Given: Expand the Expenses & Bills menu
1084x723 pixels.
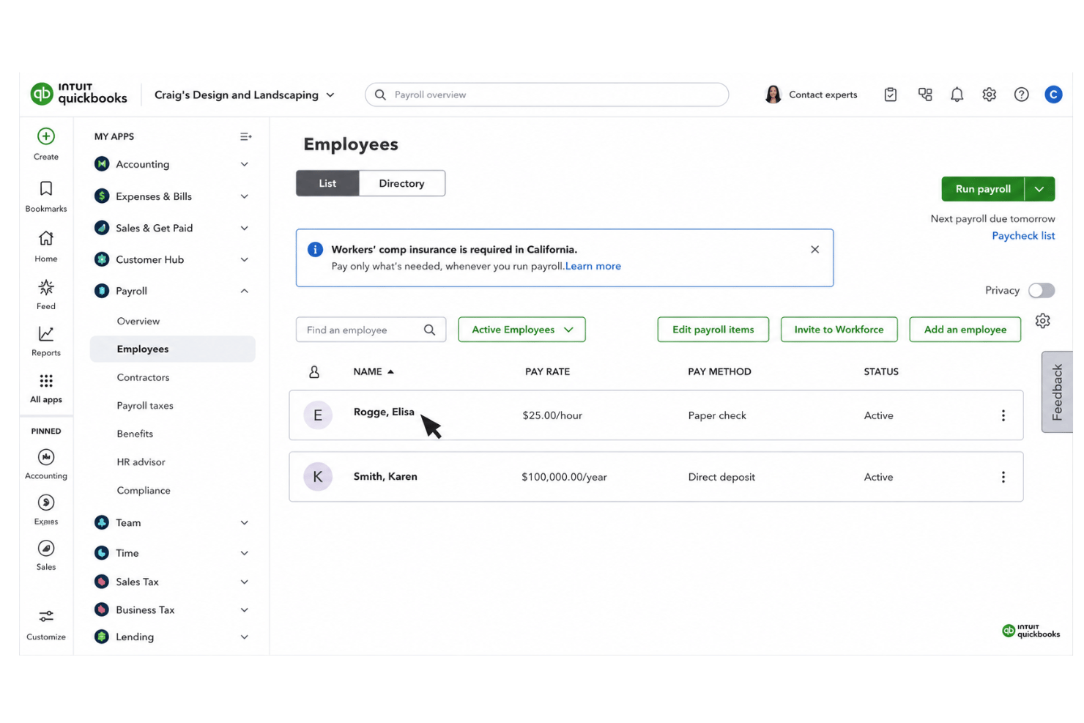Looking at the screenshot, I should tap(245, 197).
